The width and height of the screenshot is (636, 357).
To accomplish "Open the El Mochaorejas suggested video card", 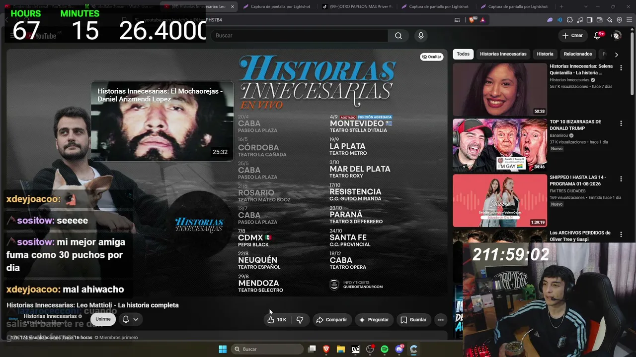I will [x=162, y=121].
